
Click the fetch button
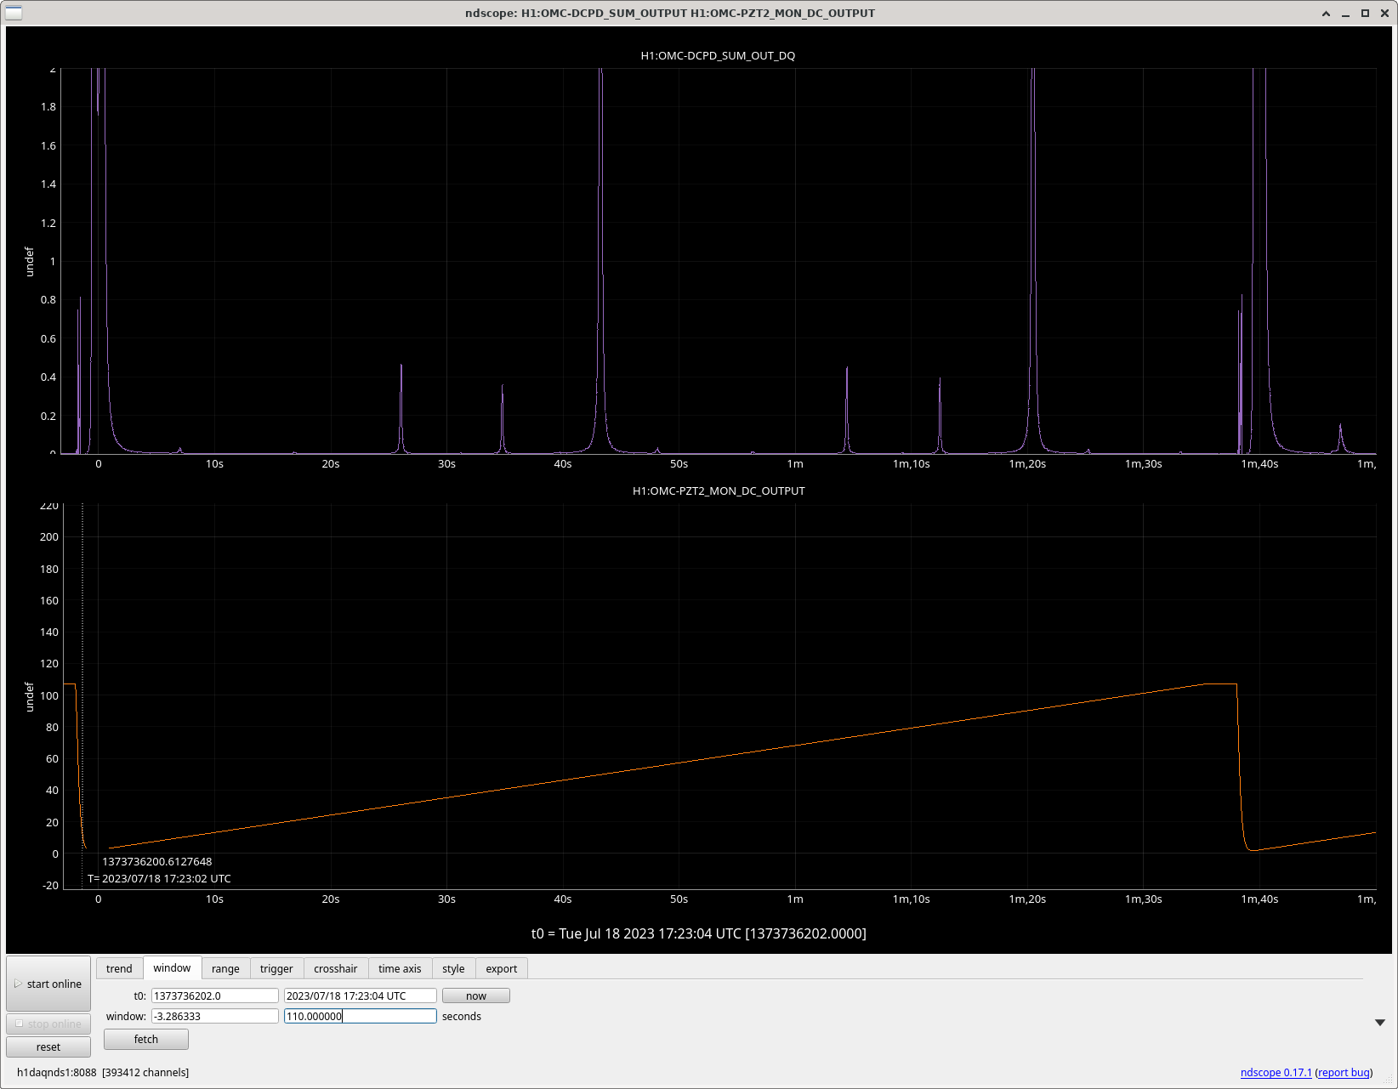point(146,1039)
